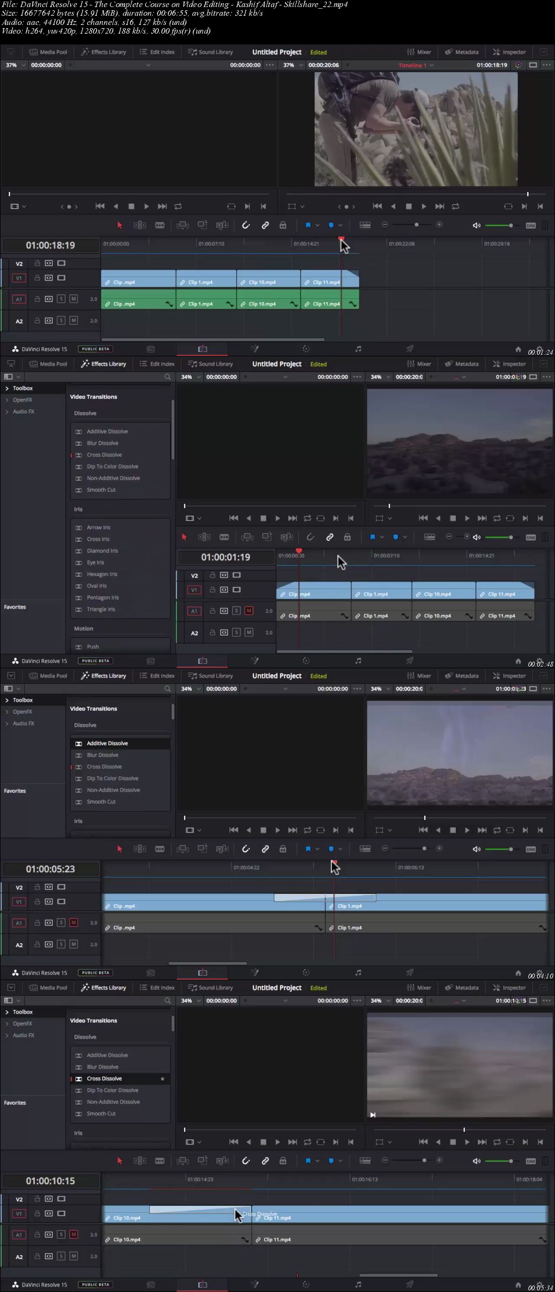Expand OpenFX tree in third frame
This screenshot has width=555, height=1292.
[x=7, y=712]
